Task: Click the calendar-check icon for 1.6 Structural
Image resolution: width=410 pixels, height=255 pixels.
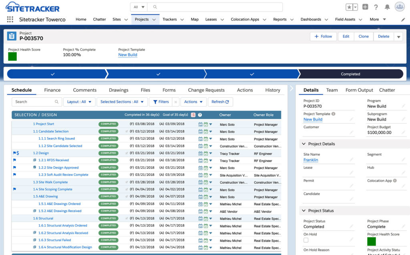Action: point(205,219)
